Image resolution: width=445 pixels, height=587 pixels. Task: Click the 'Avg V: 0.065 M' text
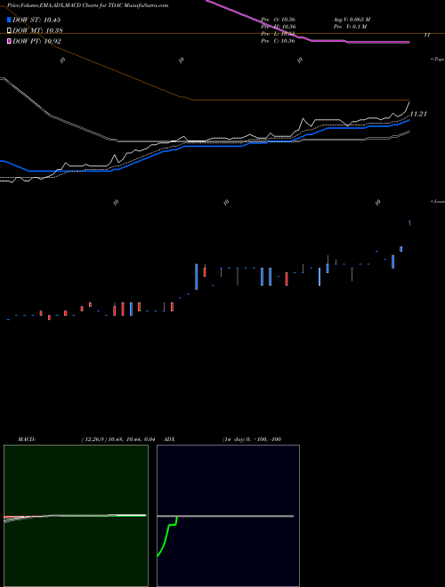tap(352, 20)
